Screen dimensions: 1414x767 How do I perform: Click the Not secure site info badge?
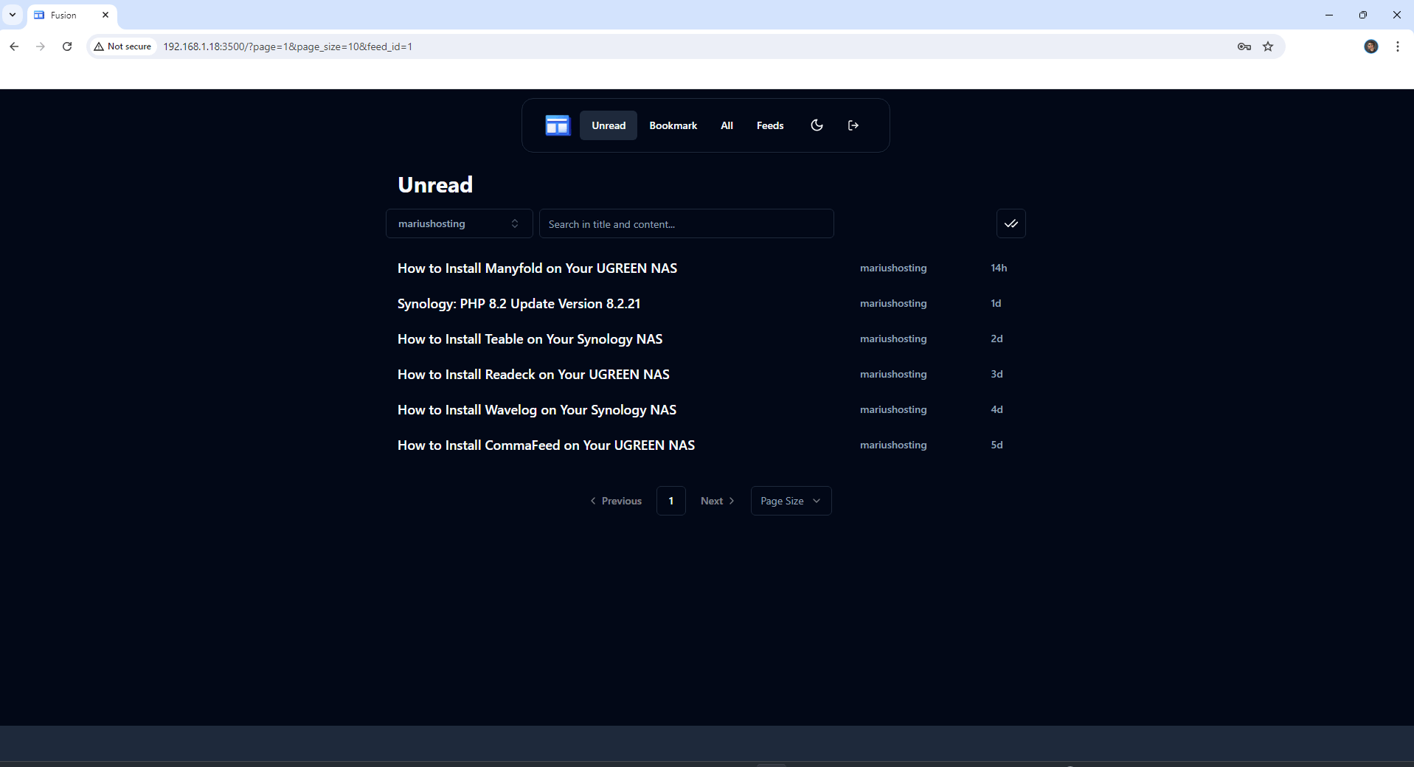(122, 46)
